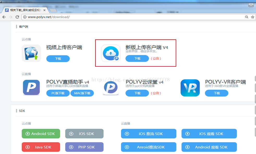Viewport: 256px width, 154px height.
Task: Click the 新版上传客户端 cloud upload icon
Action: point(111,53)
